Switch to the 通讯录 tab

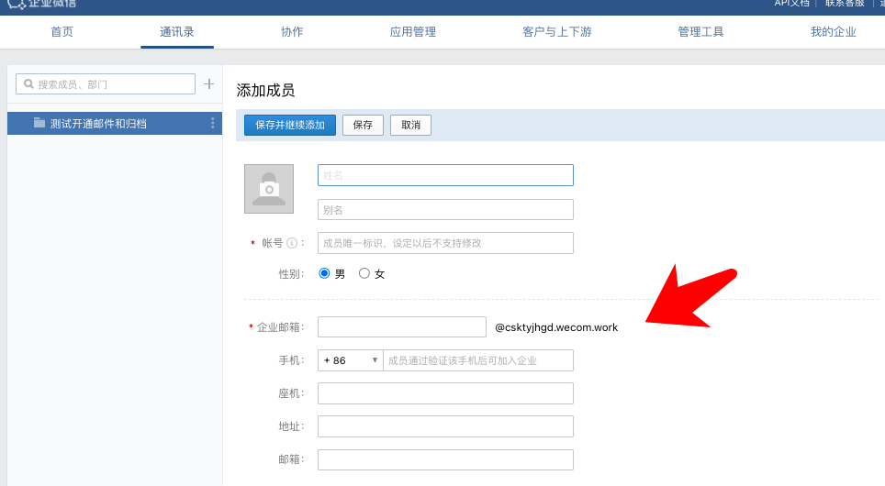pyautogui.click(x=177, y=32)
